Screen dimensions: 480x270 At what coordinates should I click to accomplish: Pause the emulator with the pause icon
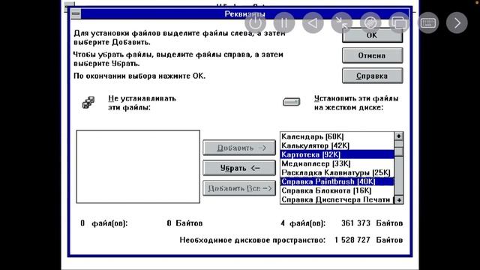(284, 22)
